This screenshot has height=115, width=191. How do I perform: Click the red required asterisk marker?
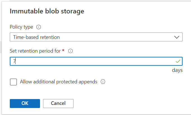[63, 51]
